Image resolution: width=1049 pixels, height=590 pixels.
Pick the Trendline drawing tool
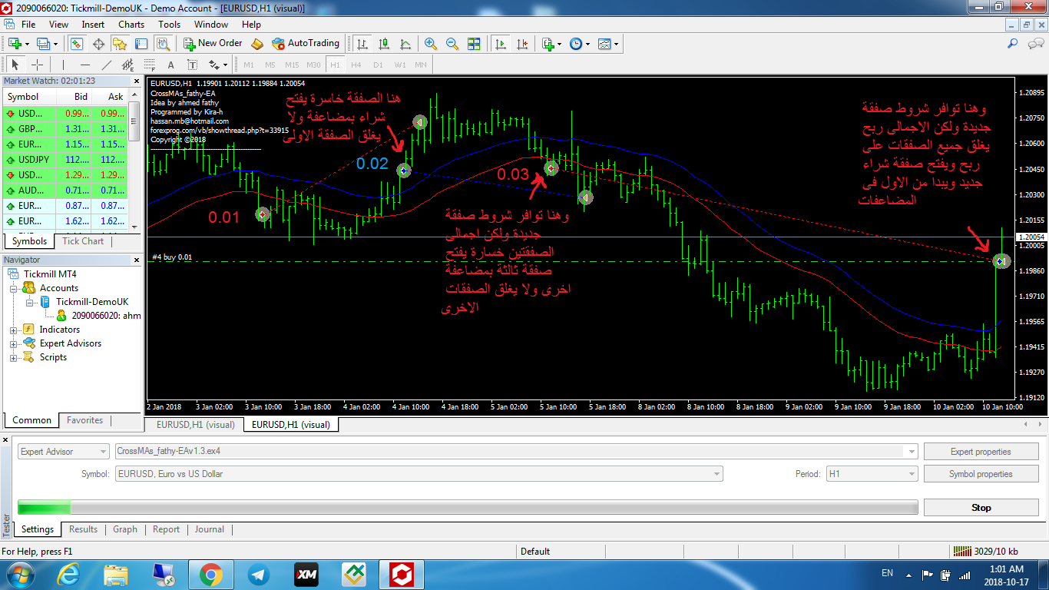click(x=107, y=65)
